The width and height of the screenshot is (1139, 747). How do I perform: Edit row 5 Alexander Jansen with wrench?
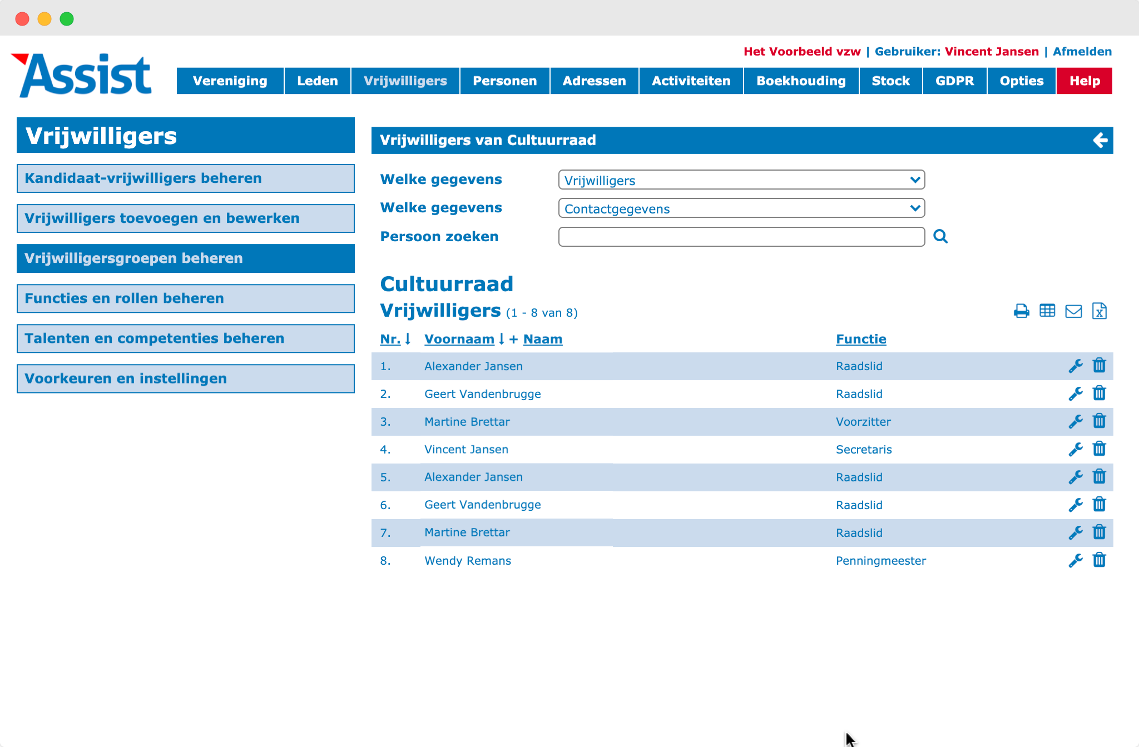(1076, 477)
